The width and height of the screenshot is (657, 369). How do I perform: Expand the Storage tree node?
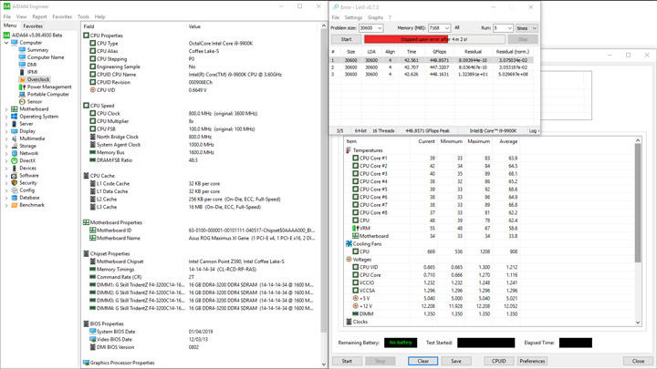[x=6, y=146]
